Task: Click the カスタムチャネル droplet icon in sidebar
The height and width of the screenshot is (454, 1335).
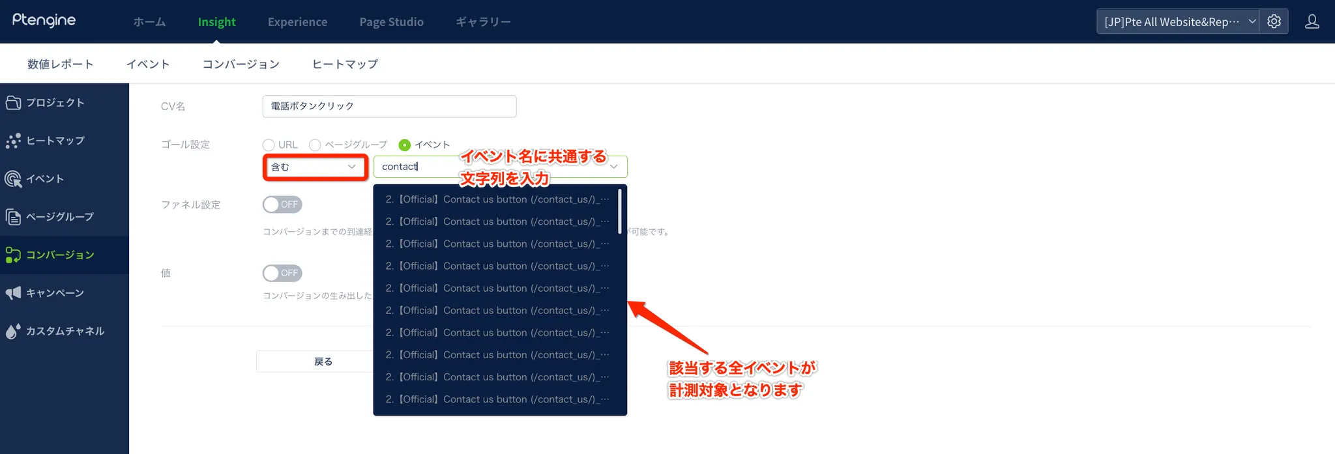Action: (13, 331)
